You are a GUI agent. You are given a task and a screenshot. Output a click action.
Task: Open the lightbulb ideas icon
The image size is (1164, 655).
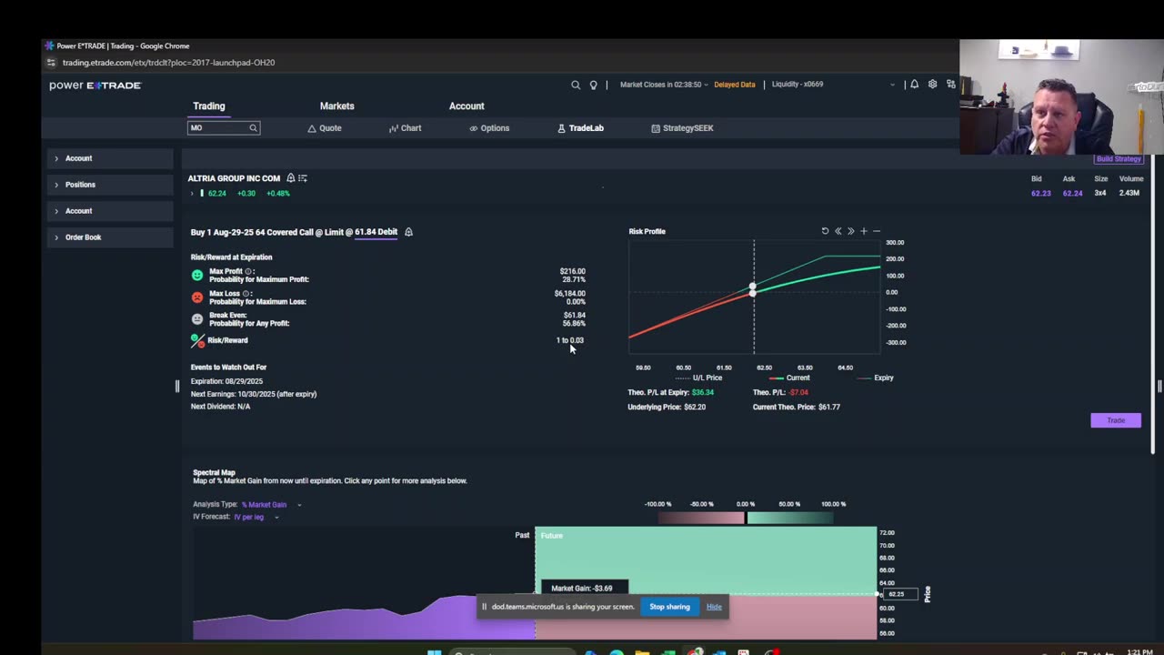pos(594,85)
